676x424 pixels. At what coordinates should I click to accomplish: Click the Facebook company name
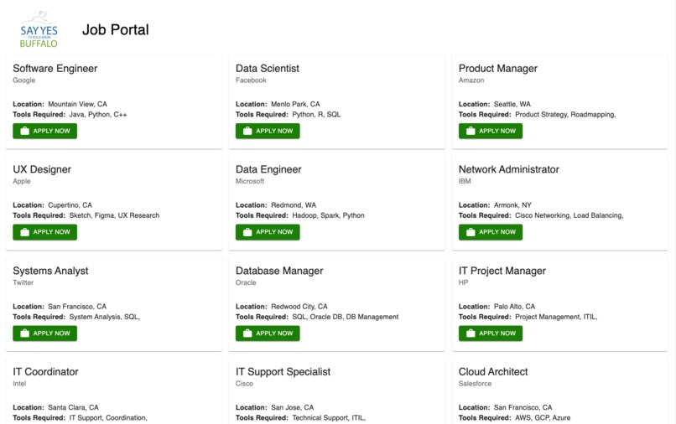[x=251, y=80]
